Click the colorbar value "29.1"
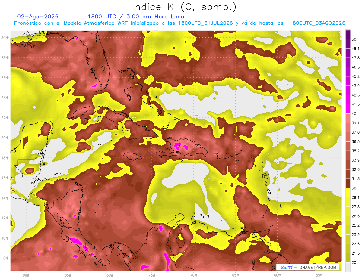 click(x=356, y=197)
